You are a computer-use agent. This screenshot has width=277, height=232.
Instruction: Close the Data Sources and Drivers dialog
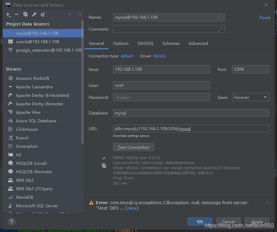tap(266, 5)
